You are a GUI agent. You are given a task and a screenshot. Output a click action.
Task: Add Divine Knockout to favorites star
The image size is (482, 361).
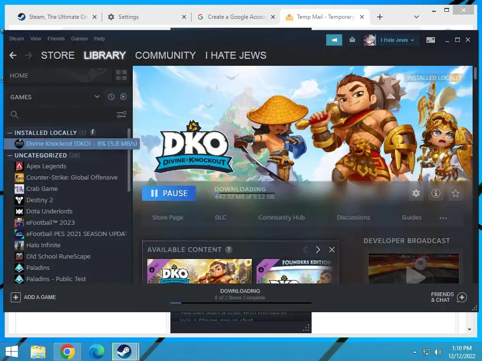(x=455, y=193)
